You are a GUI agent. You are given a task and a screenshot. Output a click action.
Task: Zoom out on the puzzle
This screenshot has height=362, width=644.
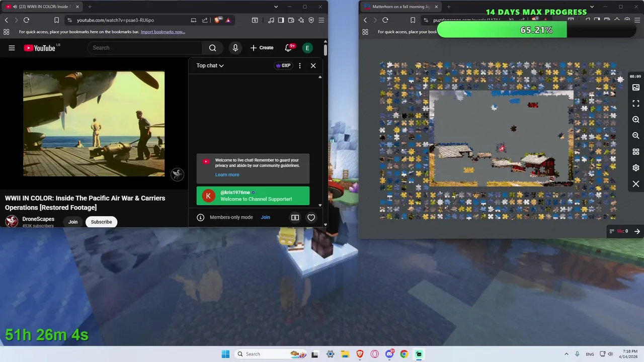(636, 136)
